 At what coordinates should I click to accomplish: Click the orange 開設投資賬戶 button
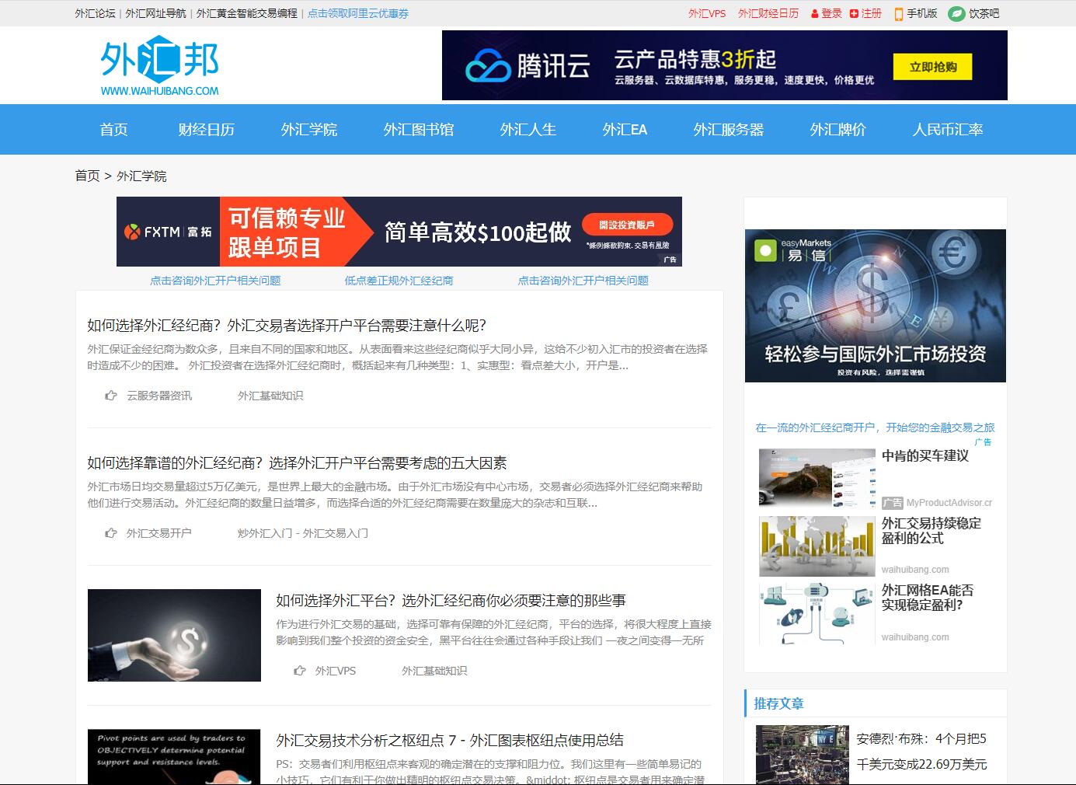tap(626, 225)
